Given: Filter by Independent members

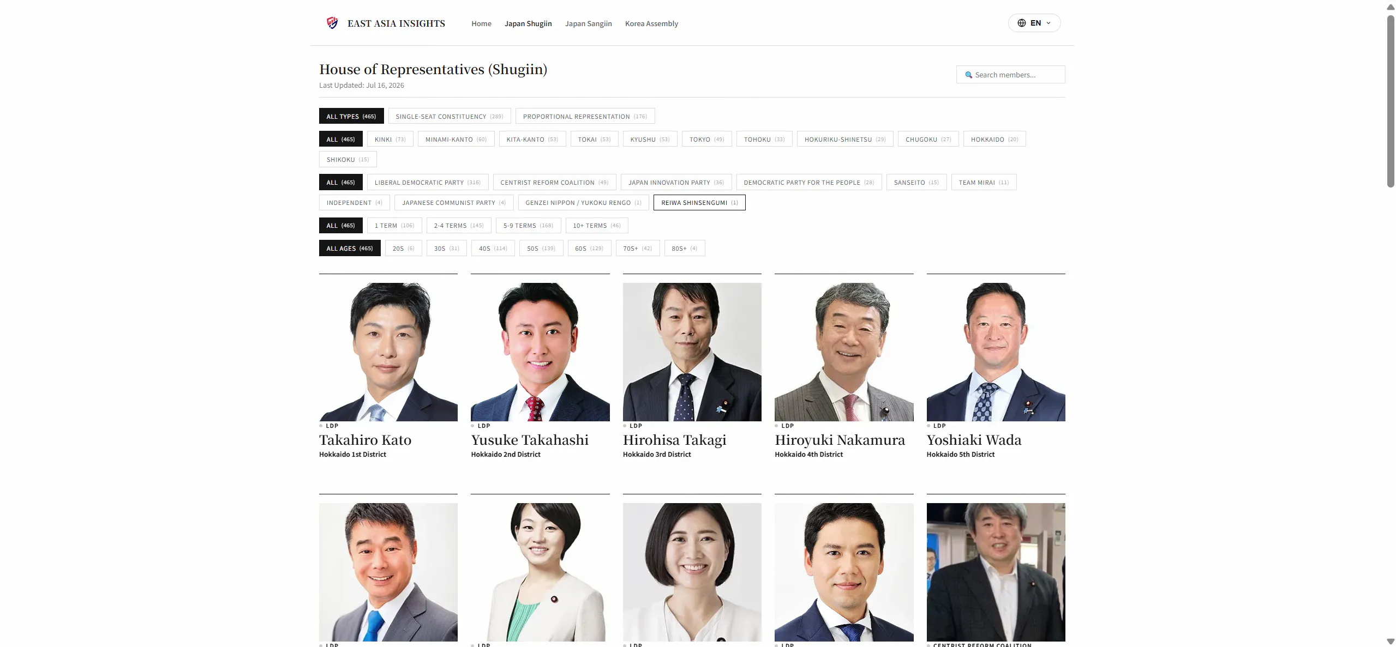Looking at the screenshot, I should 355,202.
